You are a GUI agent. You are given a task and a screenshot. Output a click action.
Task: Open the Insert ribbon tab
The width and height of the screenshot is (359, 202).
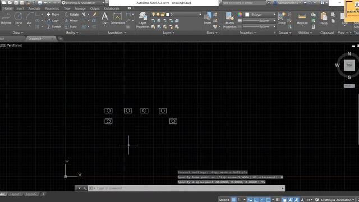[x=20, y=8]
